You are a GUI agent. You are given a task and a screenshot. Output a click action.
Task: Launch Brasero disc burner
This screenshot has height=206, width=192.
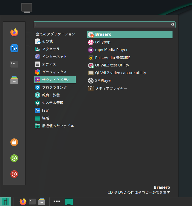(x=130, y=35)
